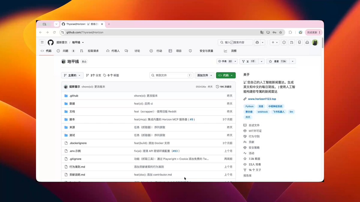Click the 转到文件 file search field
Viewport: 360px width, 202px height.
click(x=171, y=75)
